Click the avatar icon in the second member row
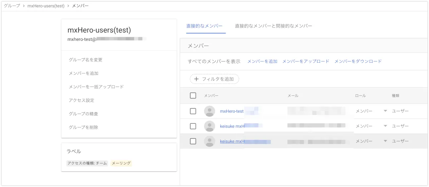The height and width of the screenshot is (187, 429). coord(209,126)
